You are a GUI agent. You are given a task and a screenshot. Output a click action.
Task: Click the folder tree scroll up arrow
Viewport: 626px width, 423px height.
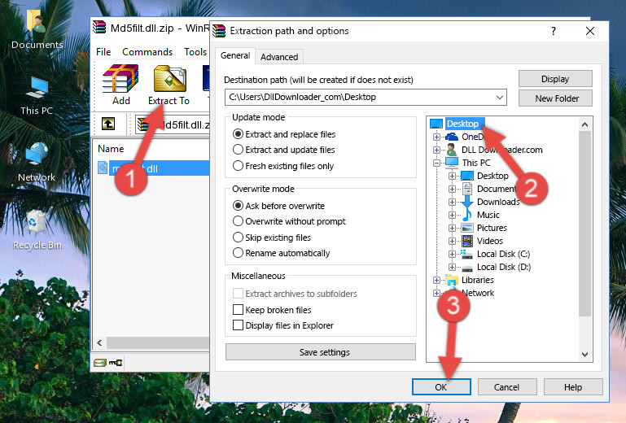[584, 125]
